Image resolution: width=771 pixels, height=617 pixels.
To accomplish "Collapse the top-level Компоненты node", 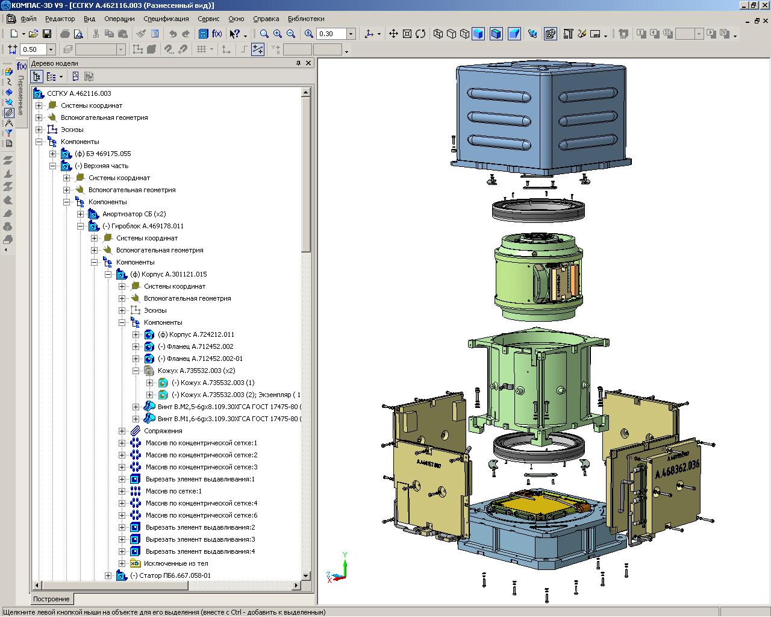I will pos(39,142).
